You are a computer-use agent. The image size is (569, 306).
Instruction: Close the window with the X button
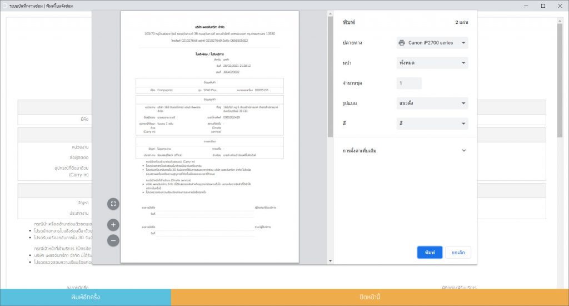click(x=560, y=6)
